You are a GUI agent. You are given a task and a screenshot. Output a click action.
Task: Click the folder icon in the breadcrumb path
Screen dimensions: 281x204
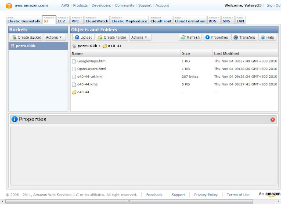pos(104,46)
